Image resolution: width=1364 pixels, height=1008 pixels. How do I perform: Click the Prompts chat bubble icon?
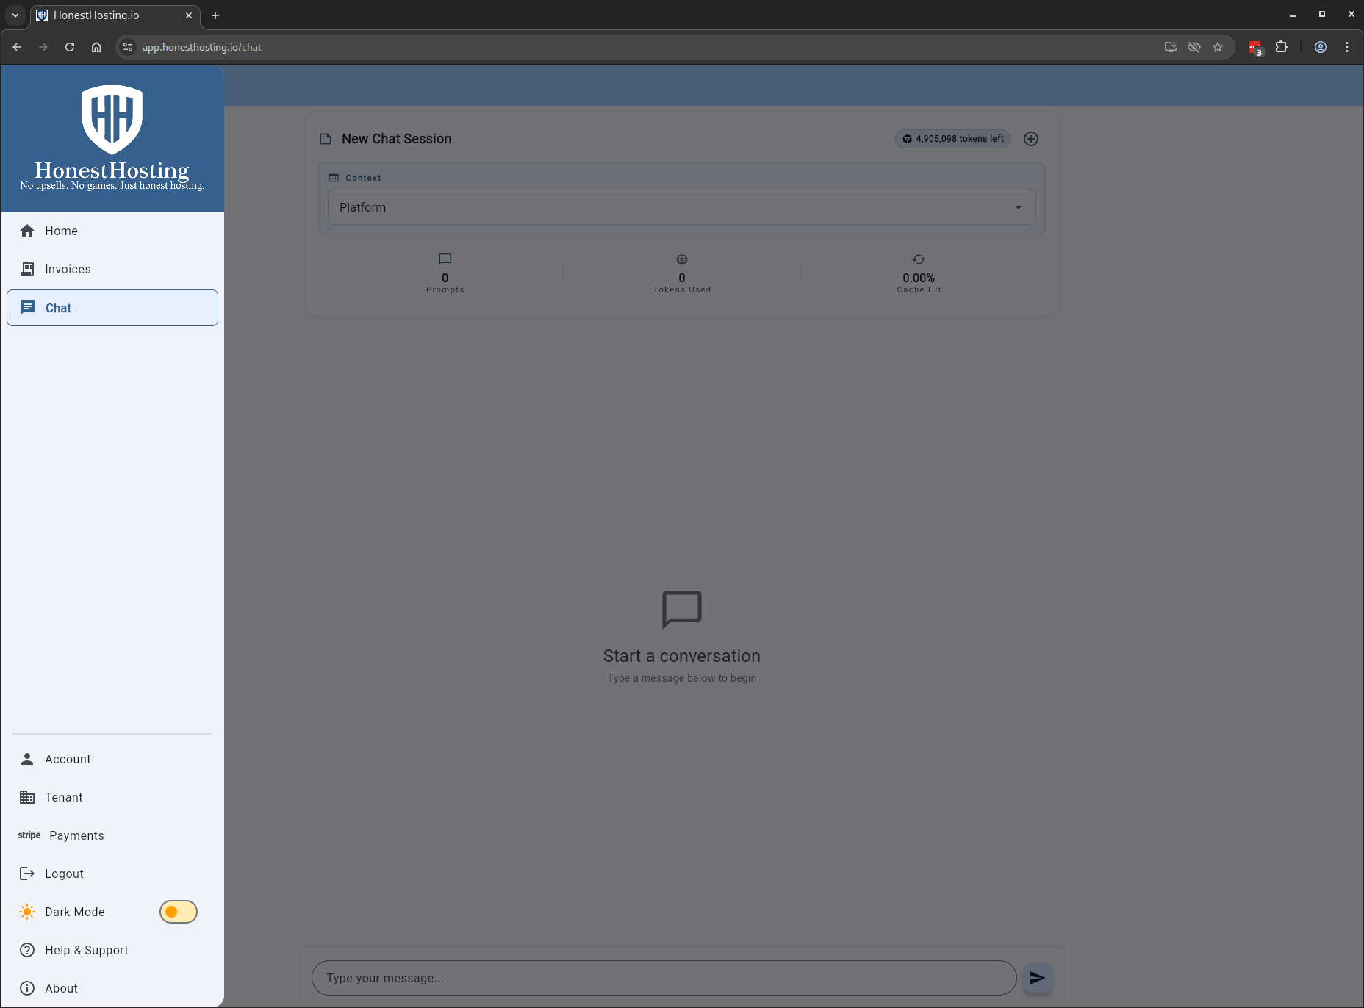(x=445, y=259)
